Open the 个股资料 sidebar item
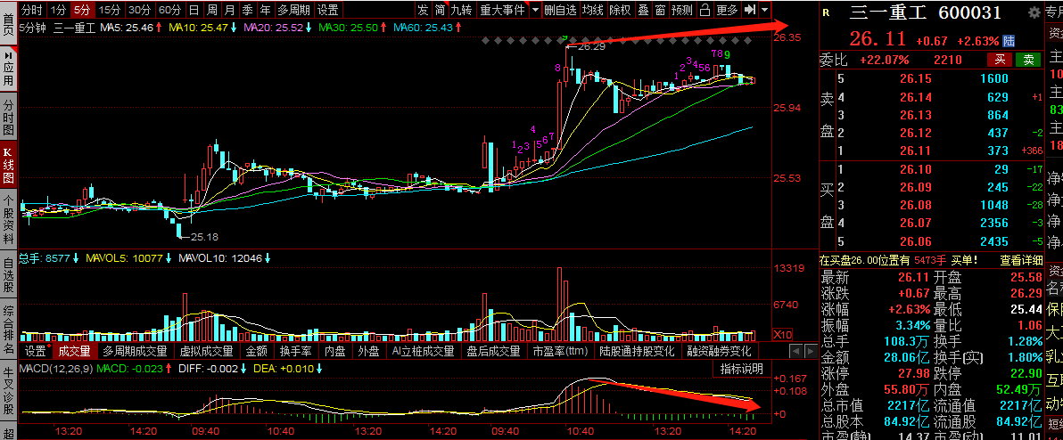Image resolution: width=1063 pixels, height=440 pixels. coord(8,220)
